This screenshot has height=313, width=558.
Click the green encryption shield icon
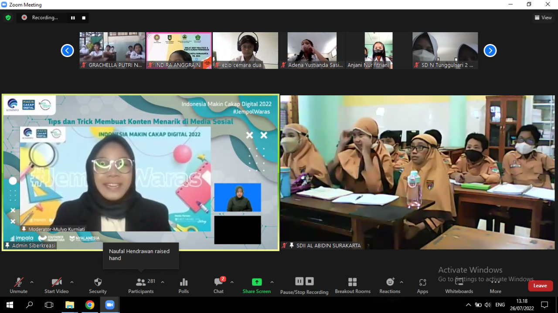tap(8, 18)
